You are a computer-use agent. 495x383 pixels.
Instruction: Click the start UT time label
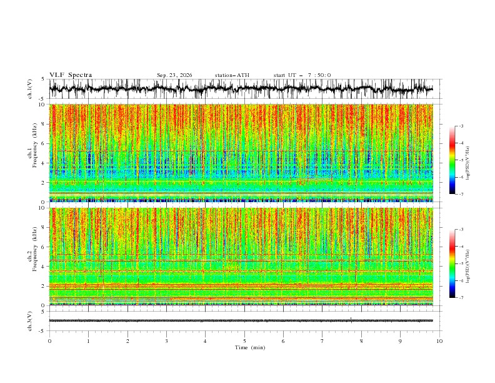pos(302,75)
